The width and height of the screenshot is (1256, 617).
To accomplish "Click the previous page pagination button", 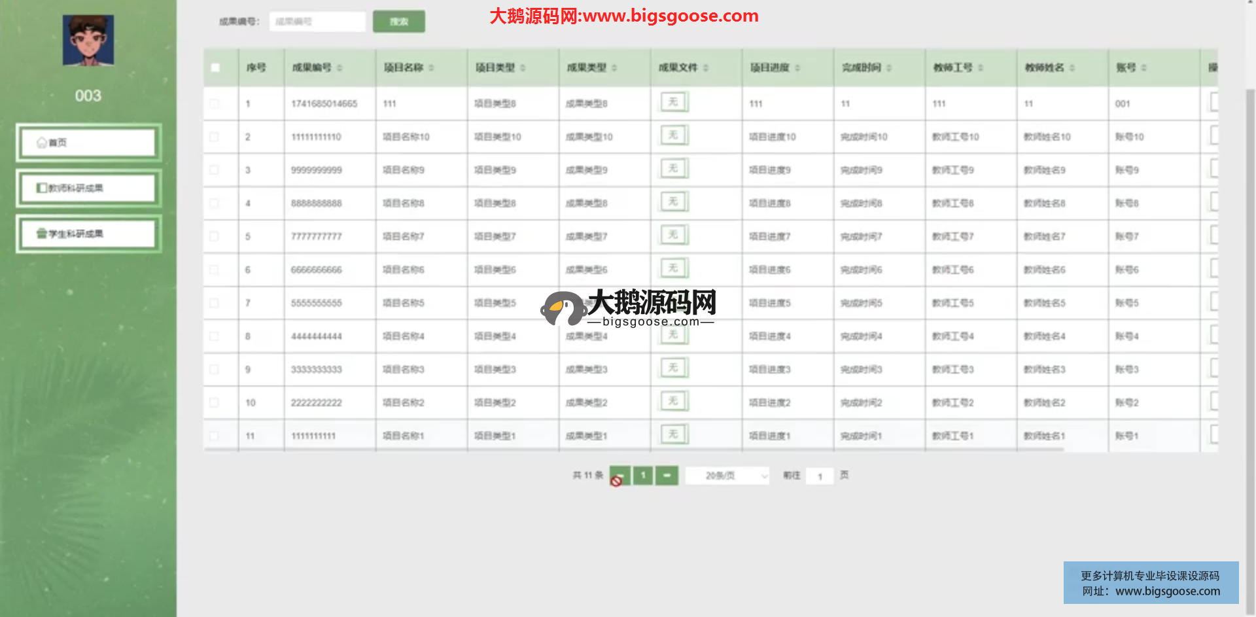I will pos(619,476).
